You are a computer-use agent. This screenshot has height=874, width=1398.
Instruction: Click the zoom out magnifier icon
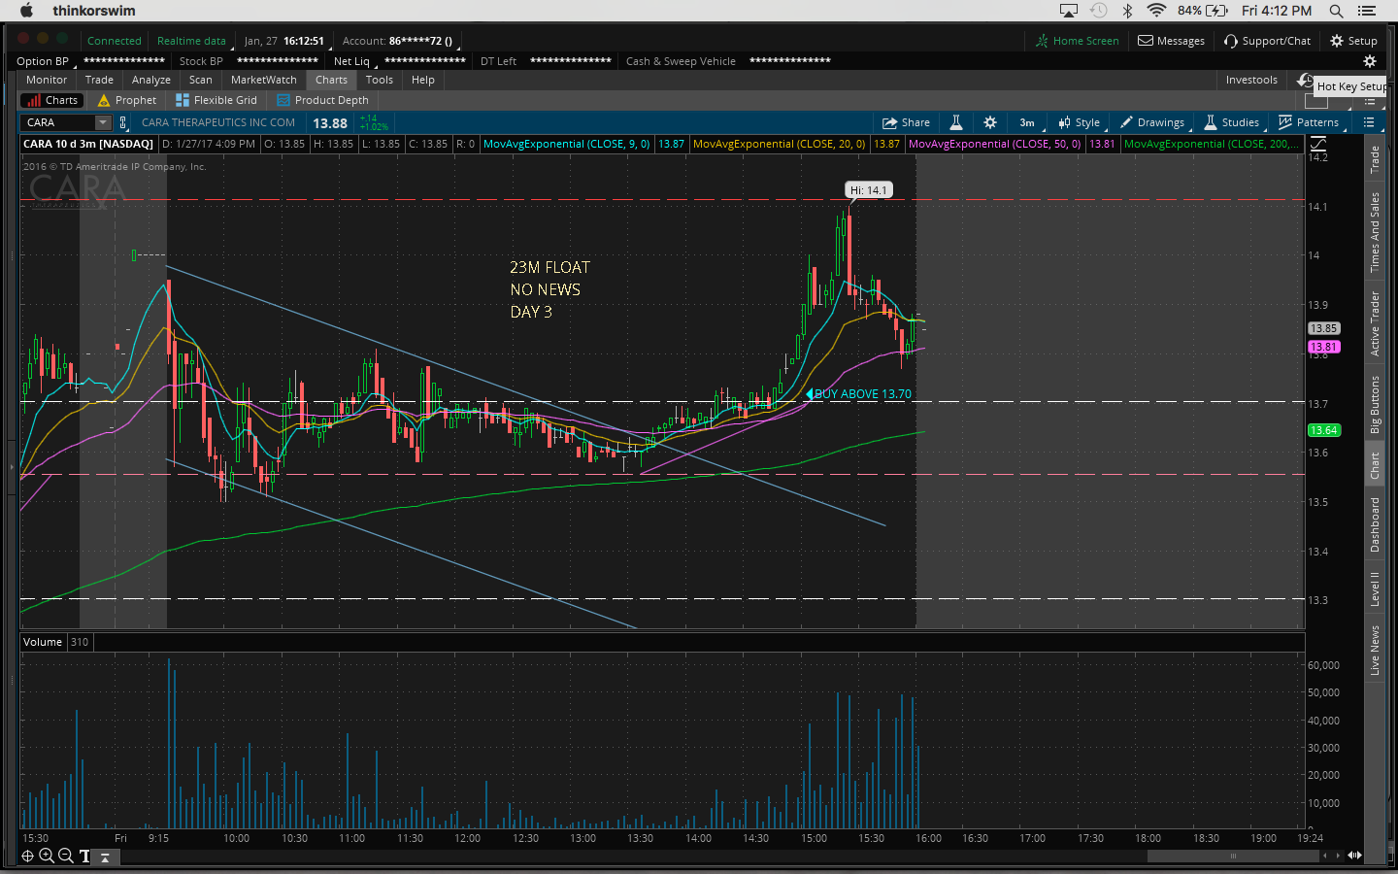coord(65,856)
